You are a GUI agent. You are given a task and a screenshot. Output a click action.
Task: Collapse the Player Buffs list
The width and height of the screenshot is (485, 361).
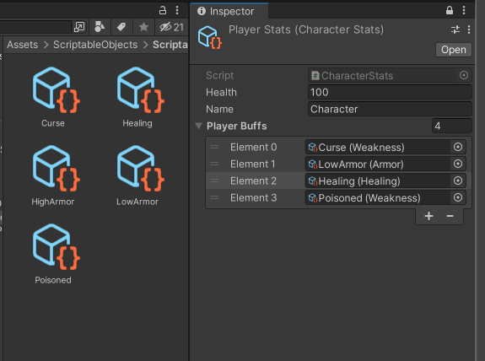coord(199,126)
